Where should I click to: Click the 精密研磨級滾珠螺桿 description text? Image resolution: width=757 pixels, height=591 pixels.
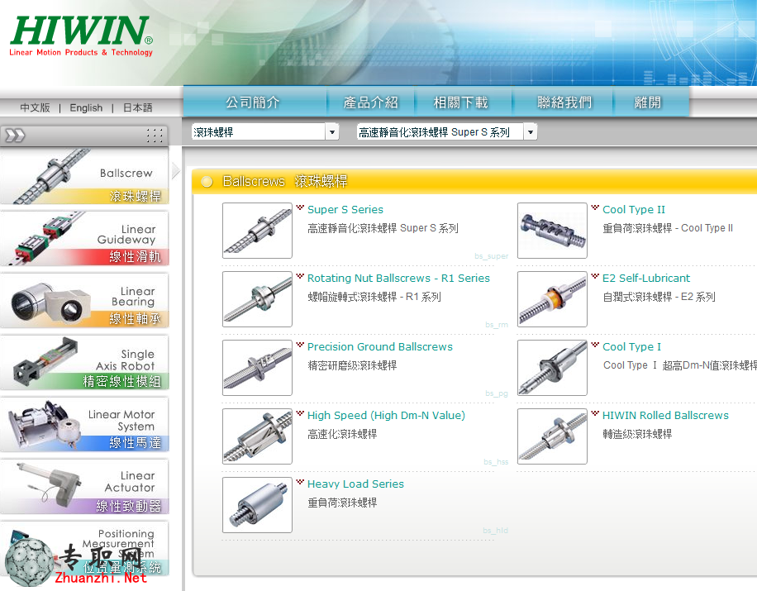point(352,365)
